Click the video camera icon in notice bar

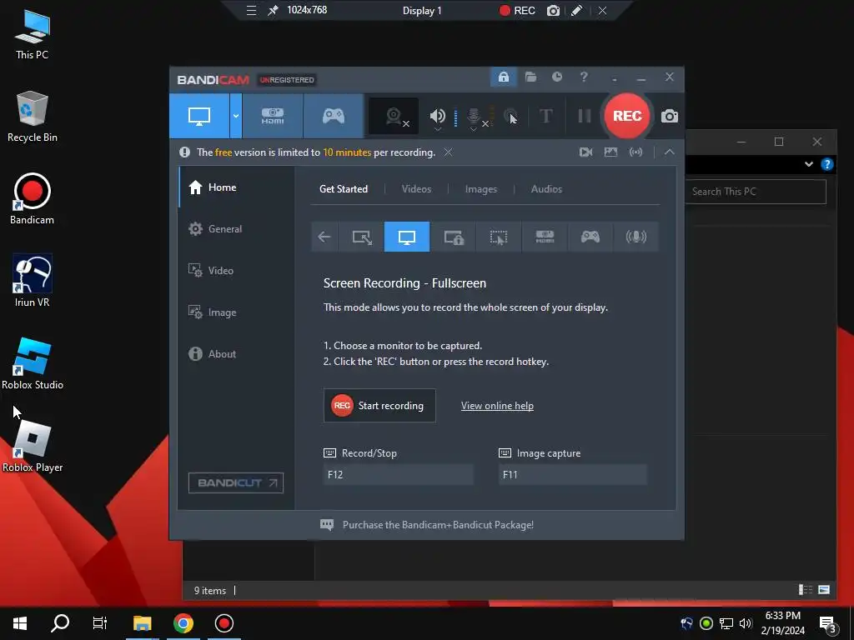click(x=586, y=152)
